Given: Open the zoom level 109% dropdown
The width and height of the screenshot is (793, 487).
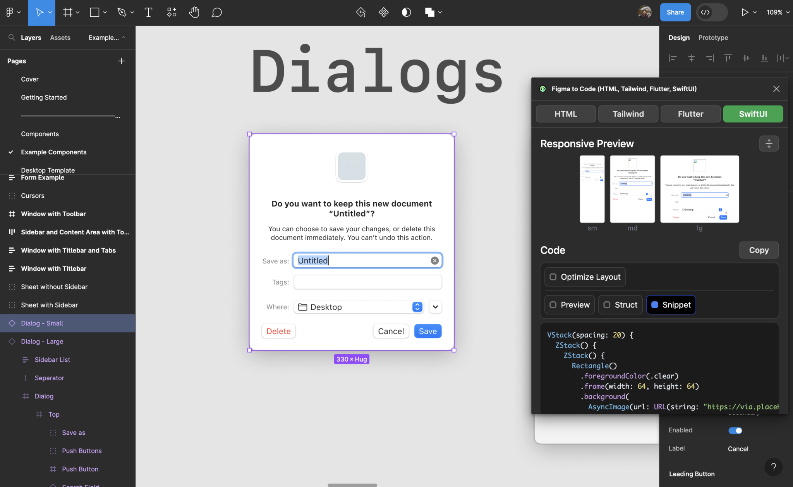Looking at the screenshot, I should click(778, 12).
